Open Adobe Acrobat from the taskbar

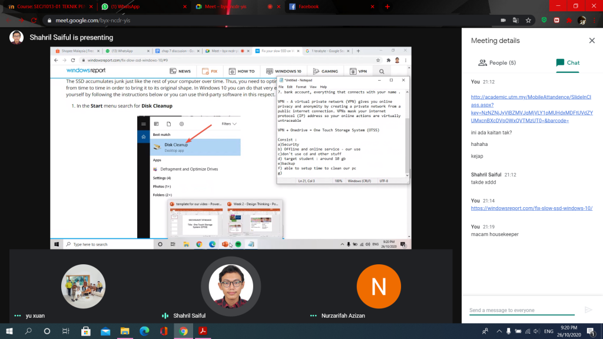[201, 331]
